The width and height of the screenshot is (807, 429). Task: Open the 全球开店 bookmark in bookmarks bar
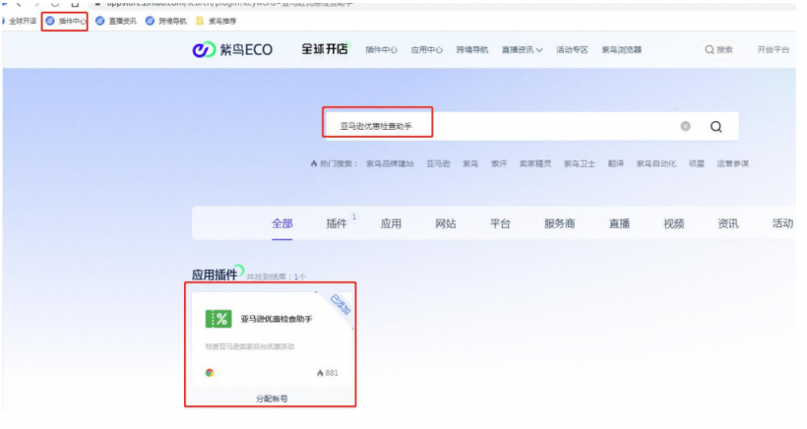click(x=19, y=21)
